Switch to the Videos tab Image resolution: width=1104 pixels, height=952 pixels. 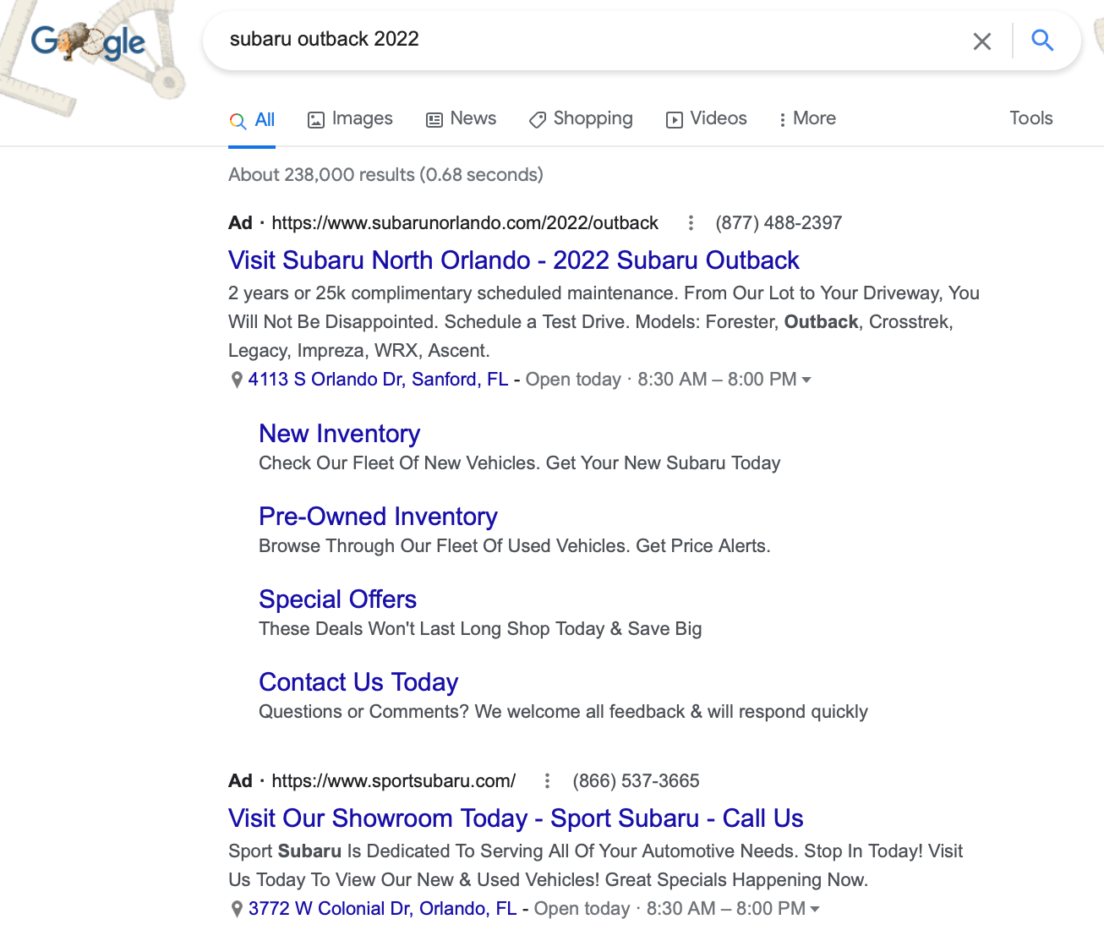tap(707, 119)
